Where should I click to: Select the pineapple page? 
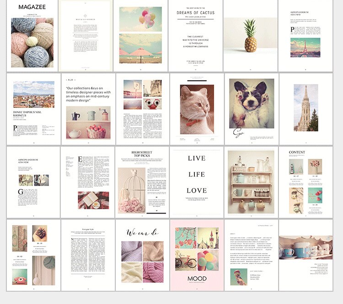(251, 36)
